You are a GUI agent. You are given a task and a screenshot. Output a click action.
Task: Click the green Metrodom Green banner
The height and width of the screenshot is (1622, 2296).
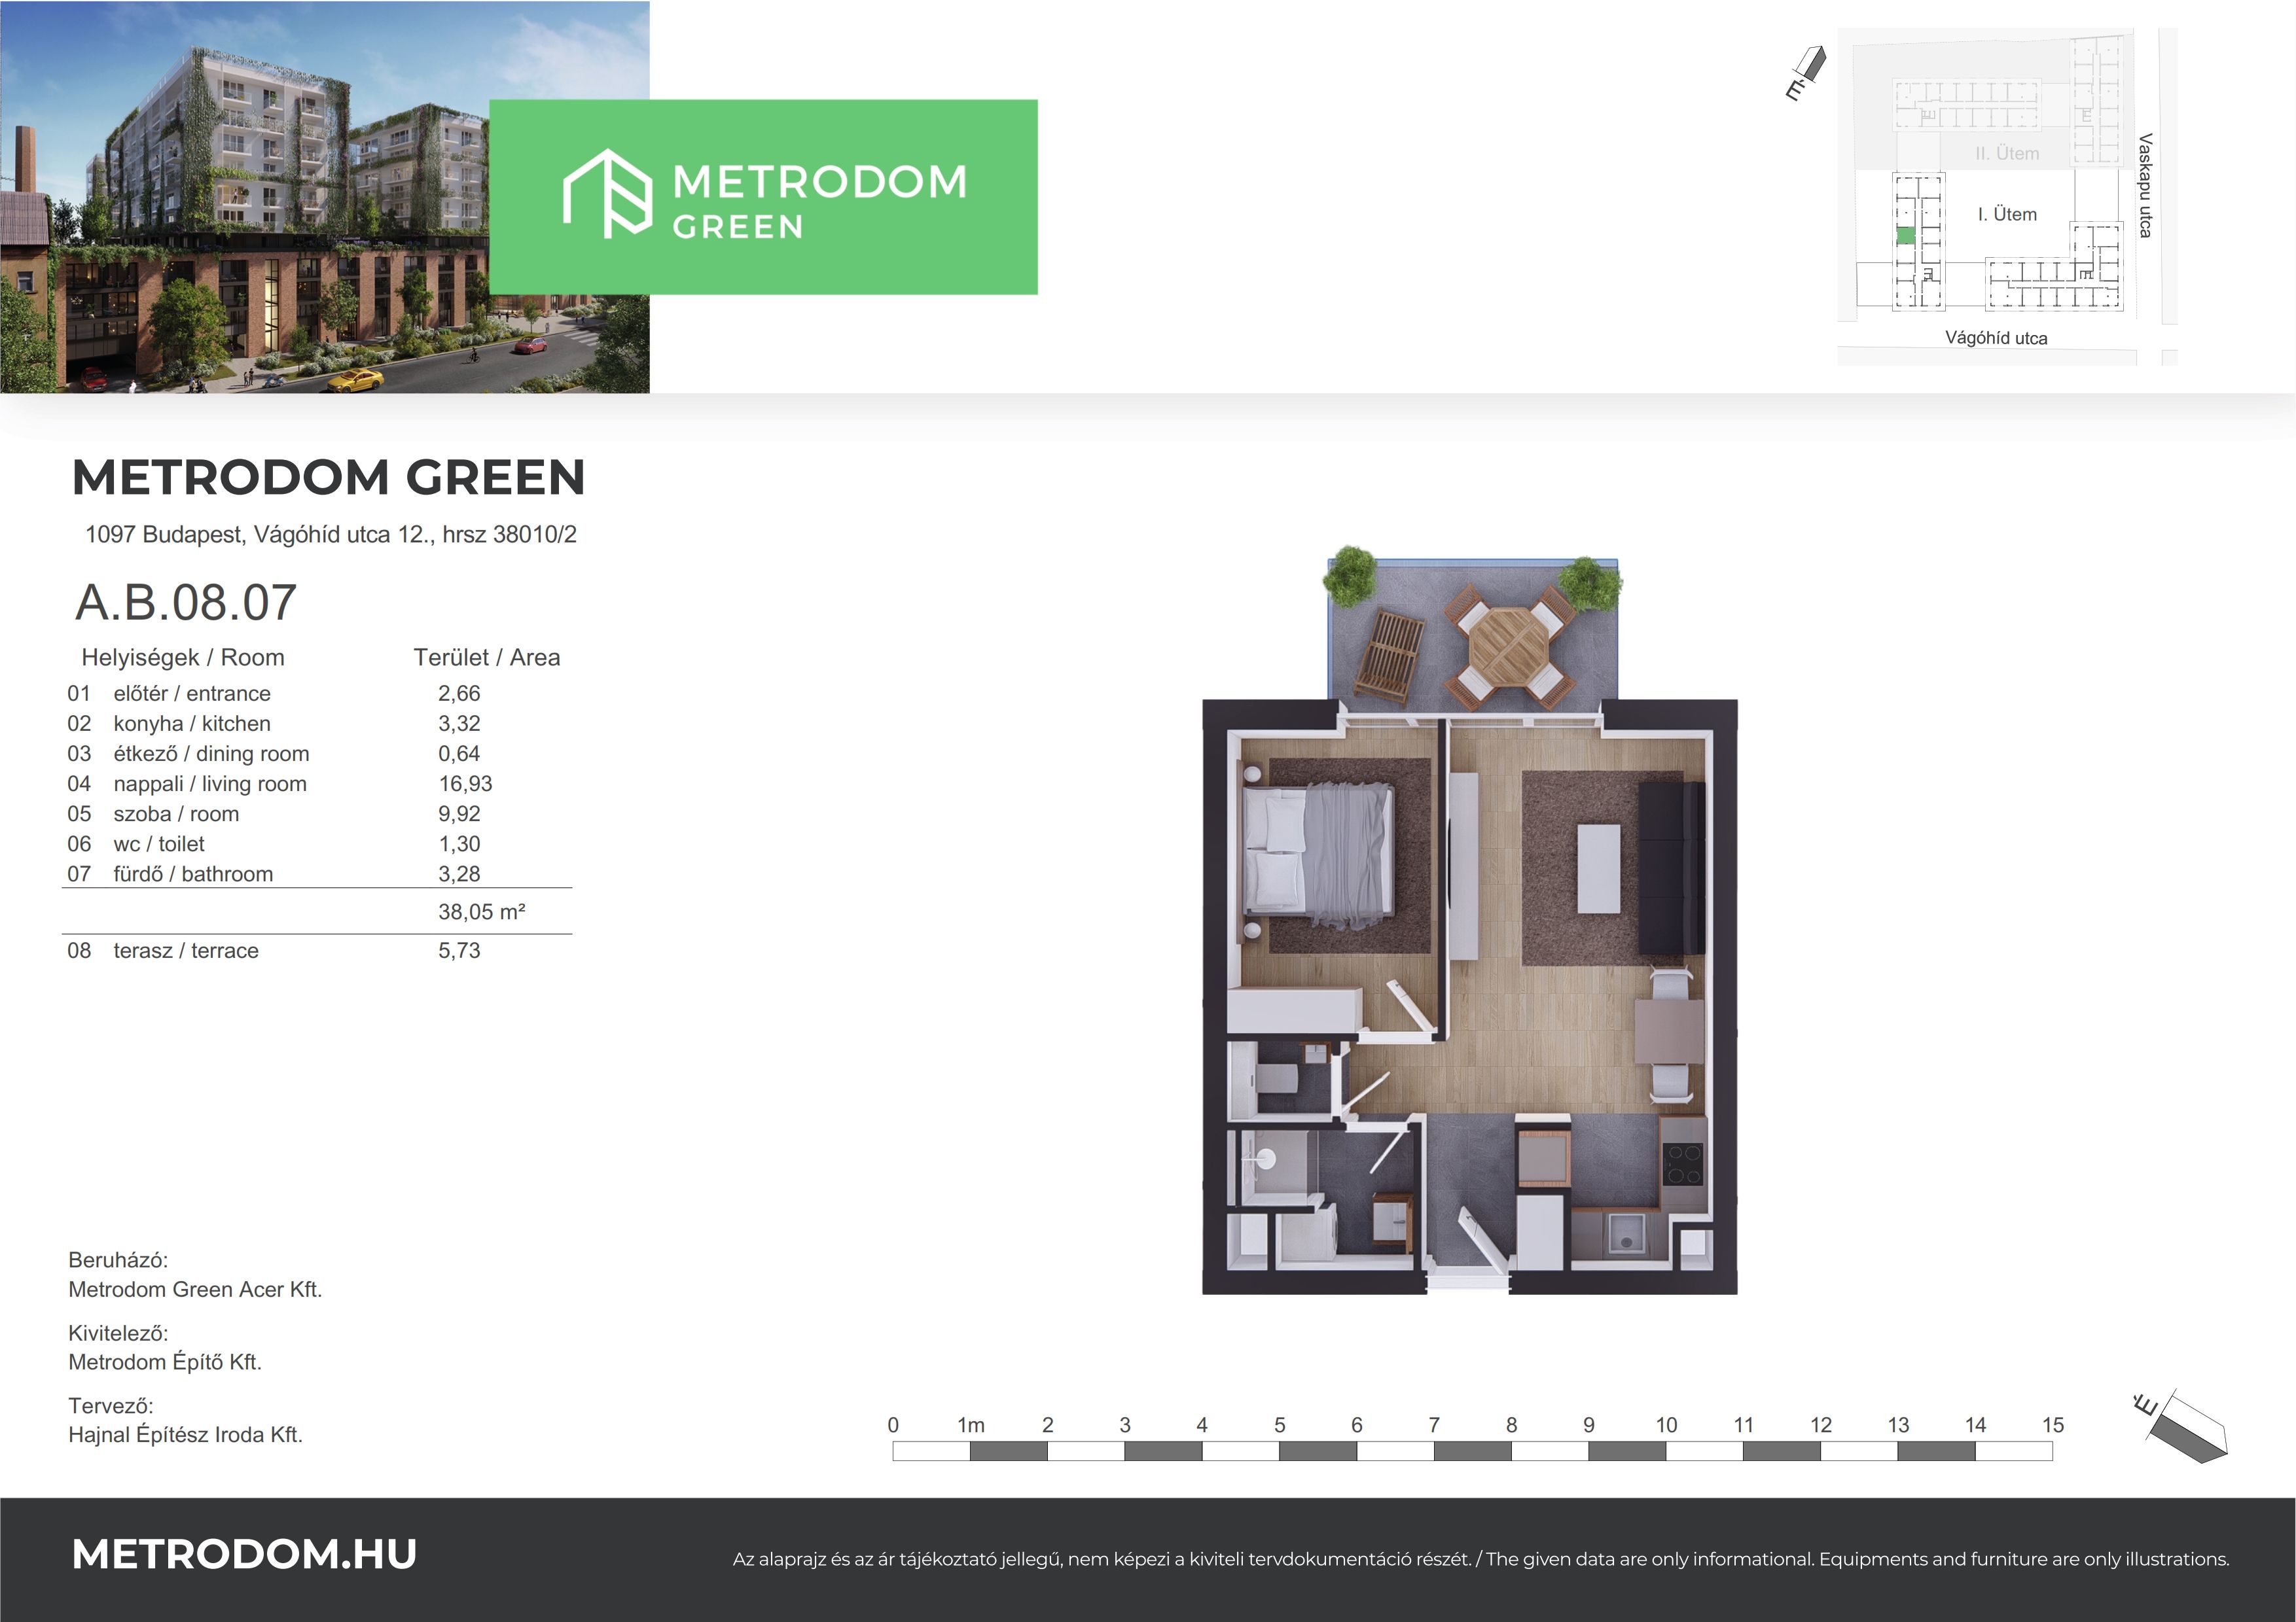[x=763, y=197]
